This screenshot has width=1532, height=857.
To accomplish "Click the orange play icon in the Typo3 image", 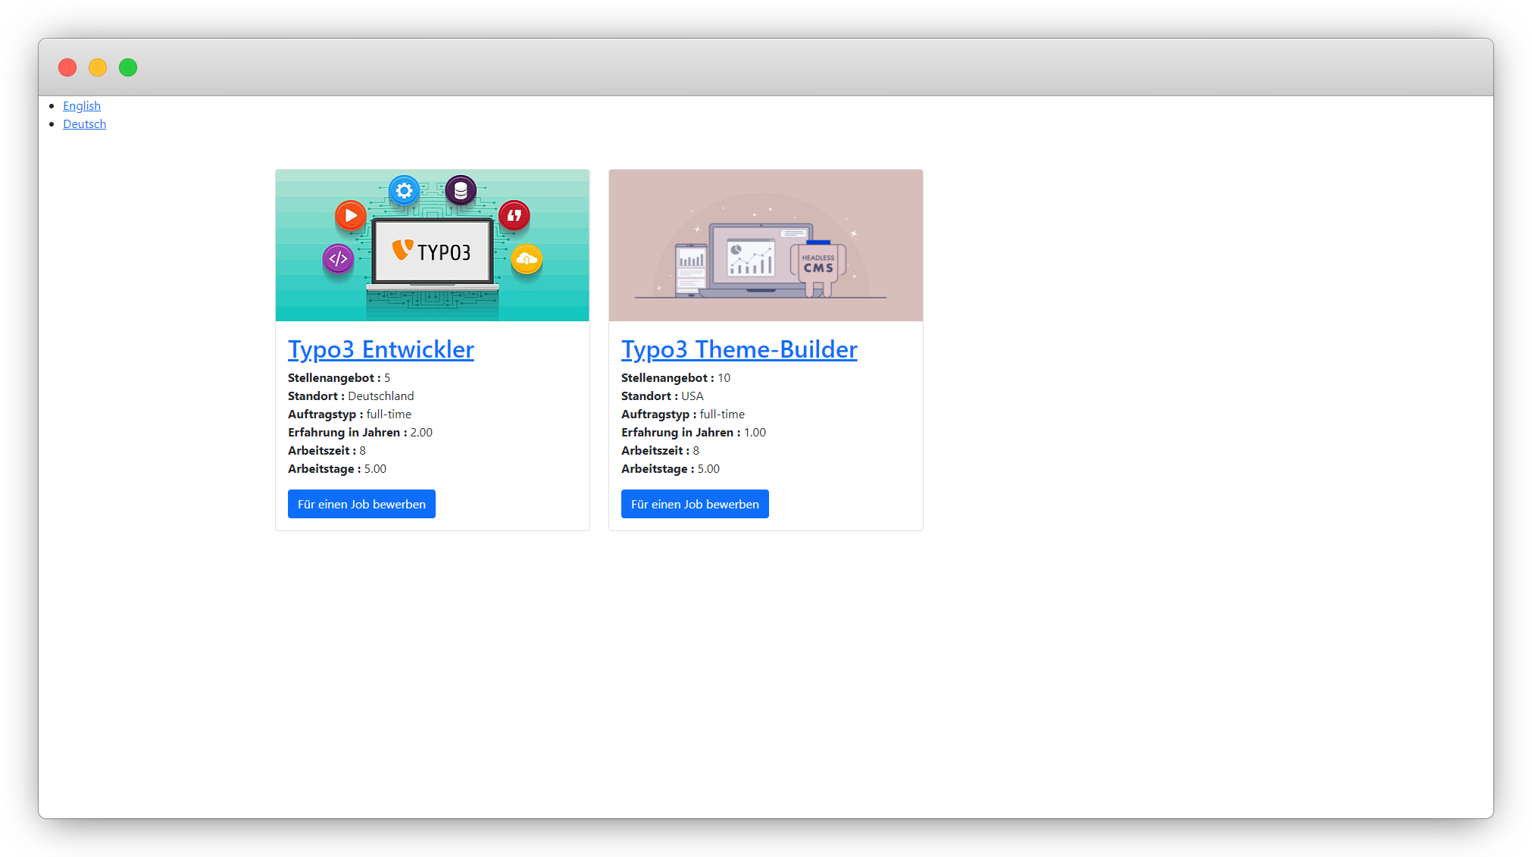I will (x=350, y=216).
